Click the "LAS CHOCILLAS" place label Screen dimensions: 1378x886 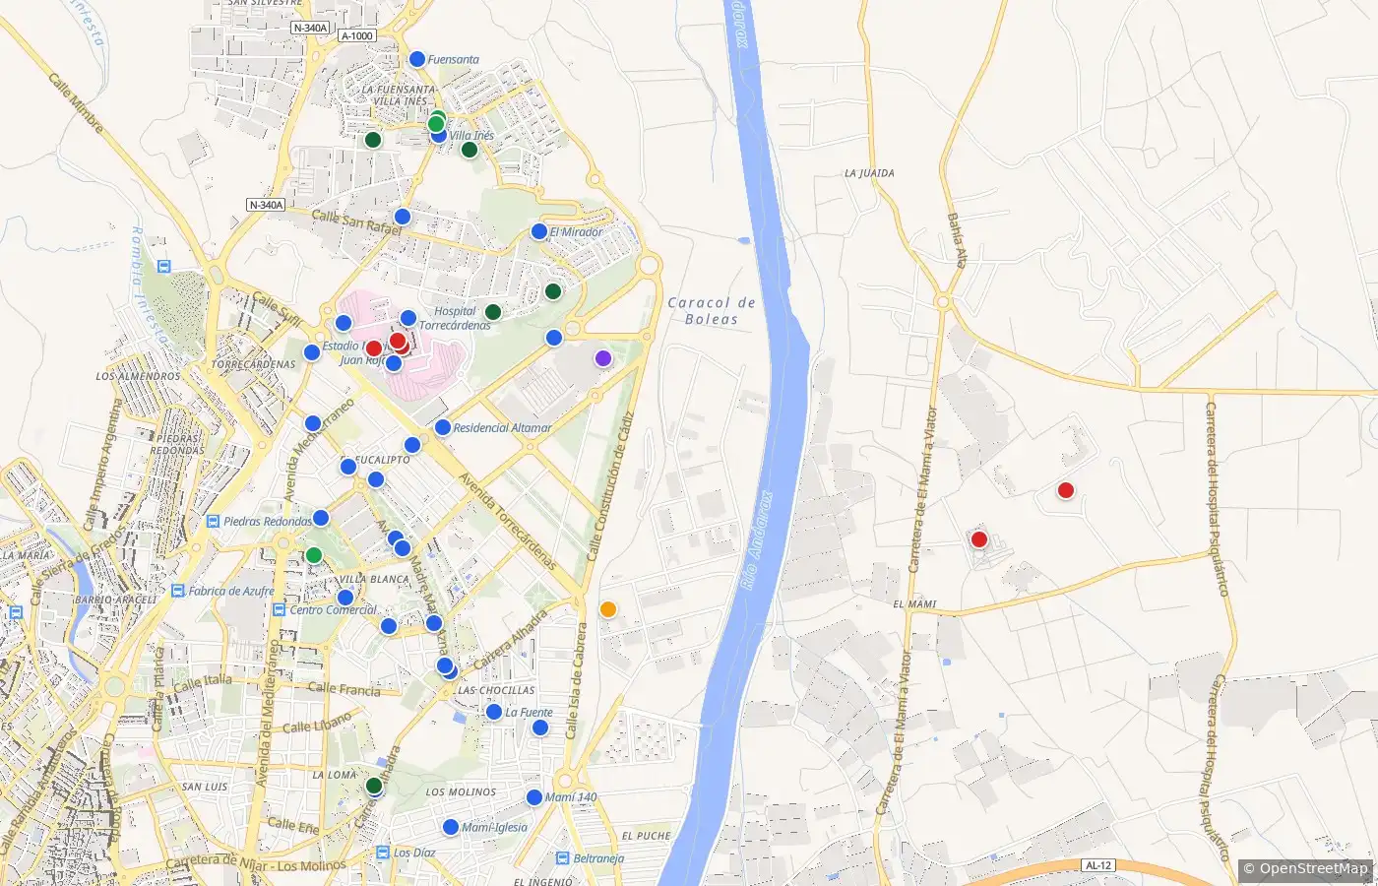pyautogui.click(x=496, y=691)
